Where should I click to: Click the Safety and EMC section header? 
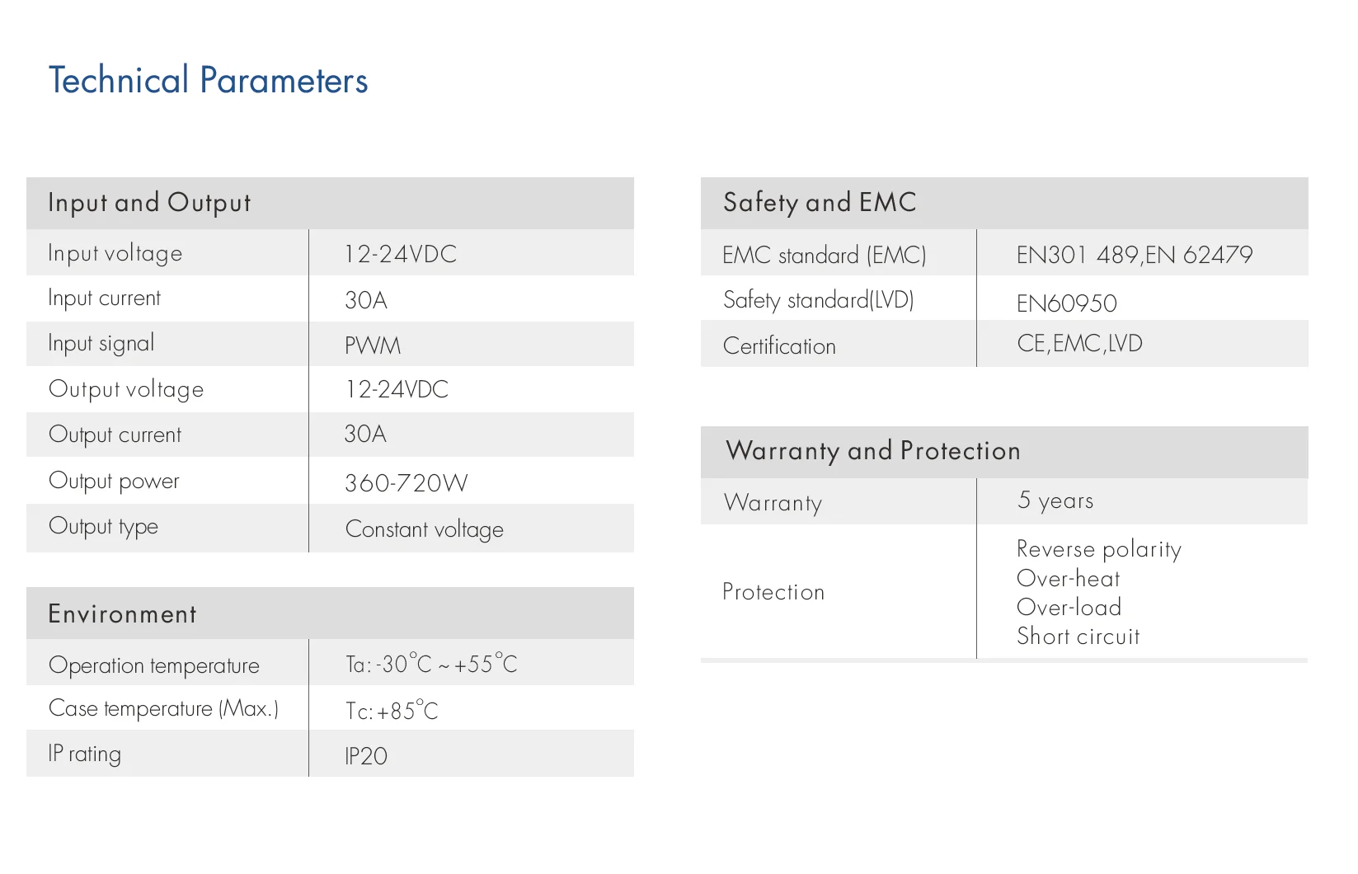pos(820,203)
